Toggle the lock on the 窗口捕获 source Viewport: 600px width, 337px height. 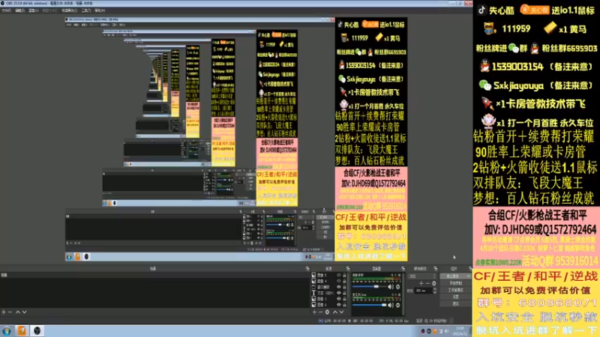[344, 287]
